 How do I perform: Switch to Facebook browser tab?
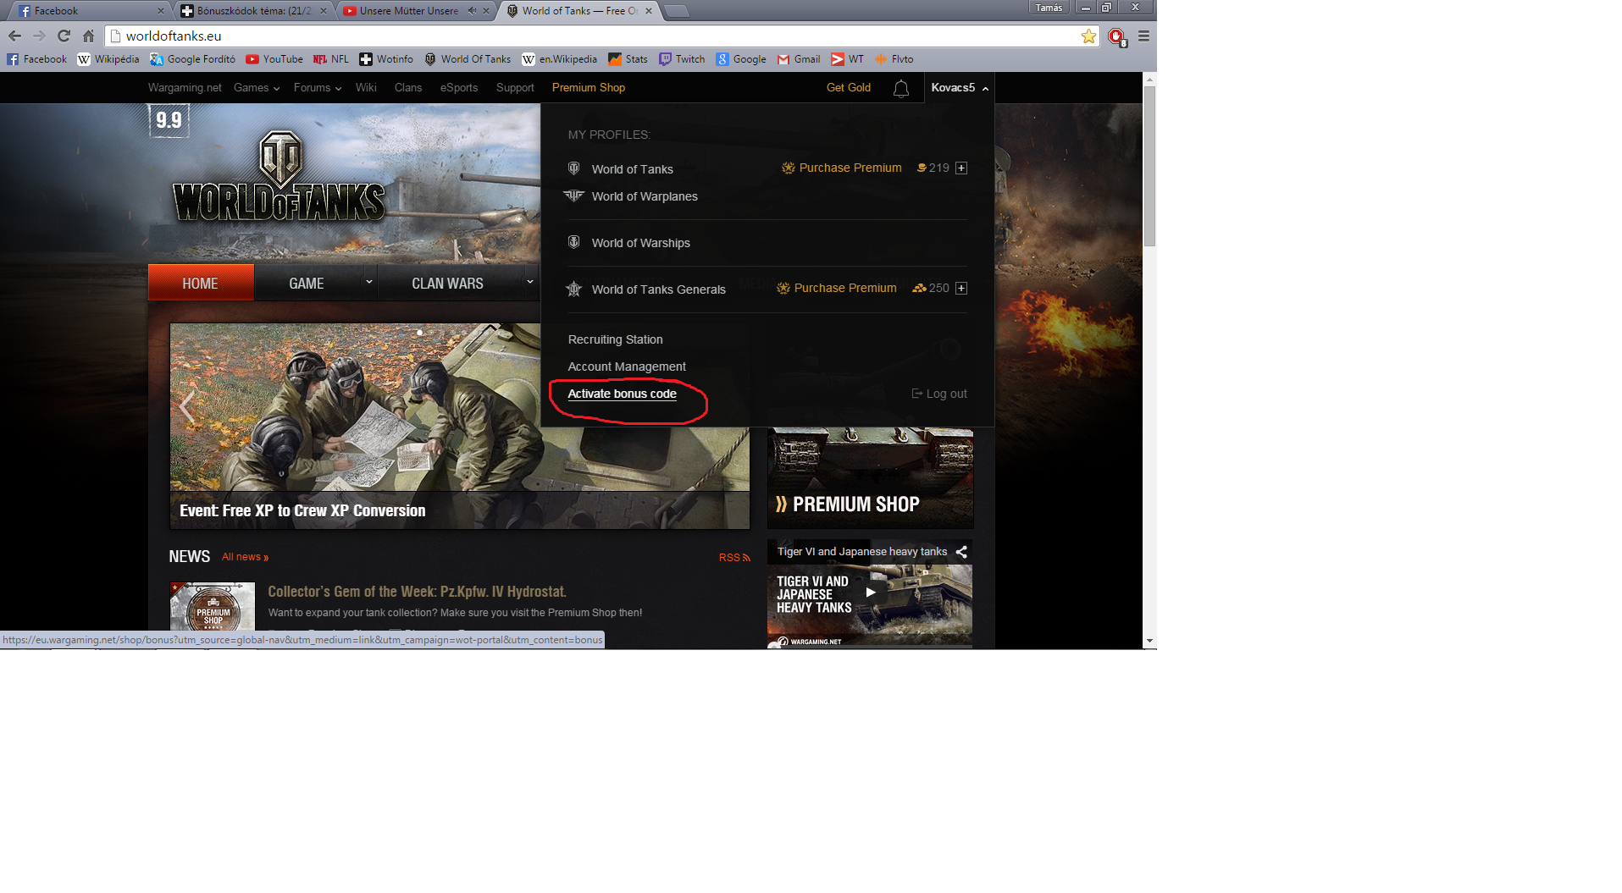(x=89, y=11)
